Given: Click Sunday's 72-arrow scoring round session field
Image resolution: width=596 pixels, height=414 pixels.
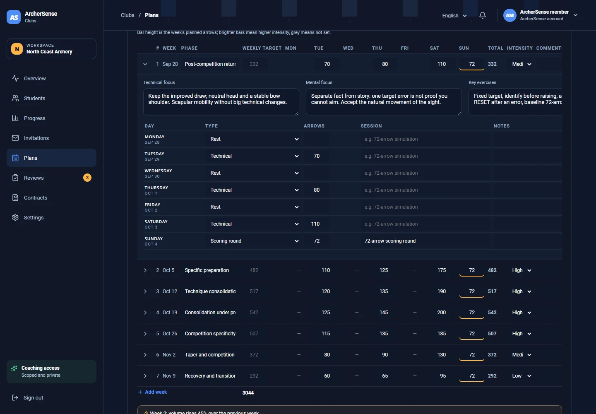Looking at the screenshot, I should click(425, 241).
